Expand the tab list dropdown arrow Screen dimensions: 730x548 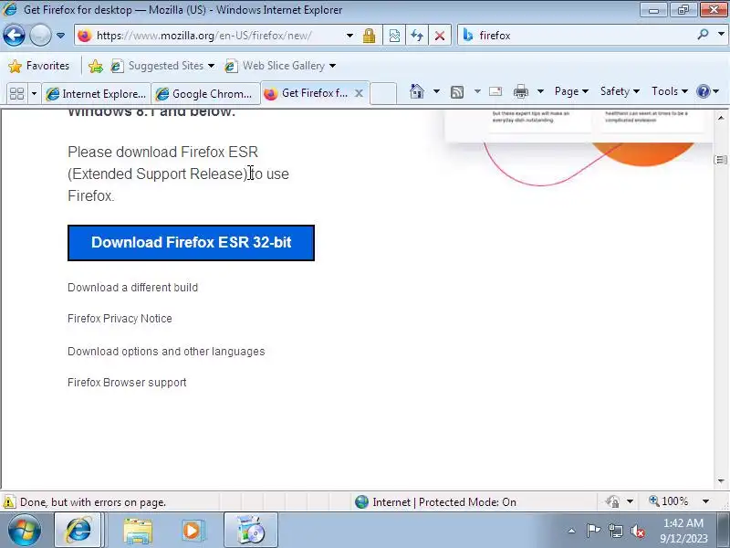[34, 94]
